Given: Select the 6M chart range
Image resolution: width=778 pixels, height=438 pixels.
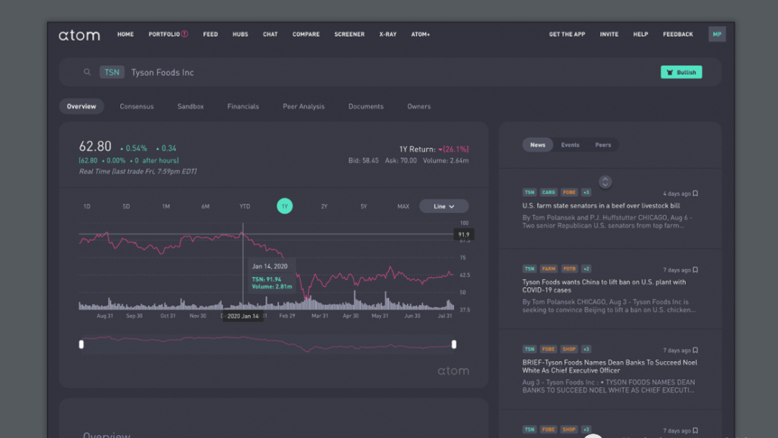Looking at the screenshot, I should tap(205, 206).
